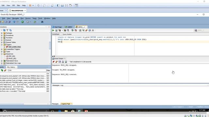Select the DEMO worksheet tab

(69, 27)
